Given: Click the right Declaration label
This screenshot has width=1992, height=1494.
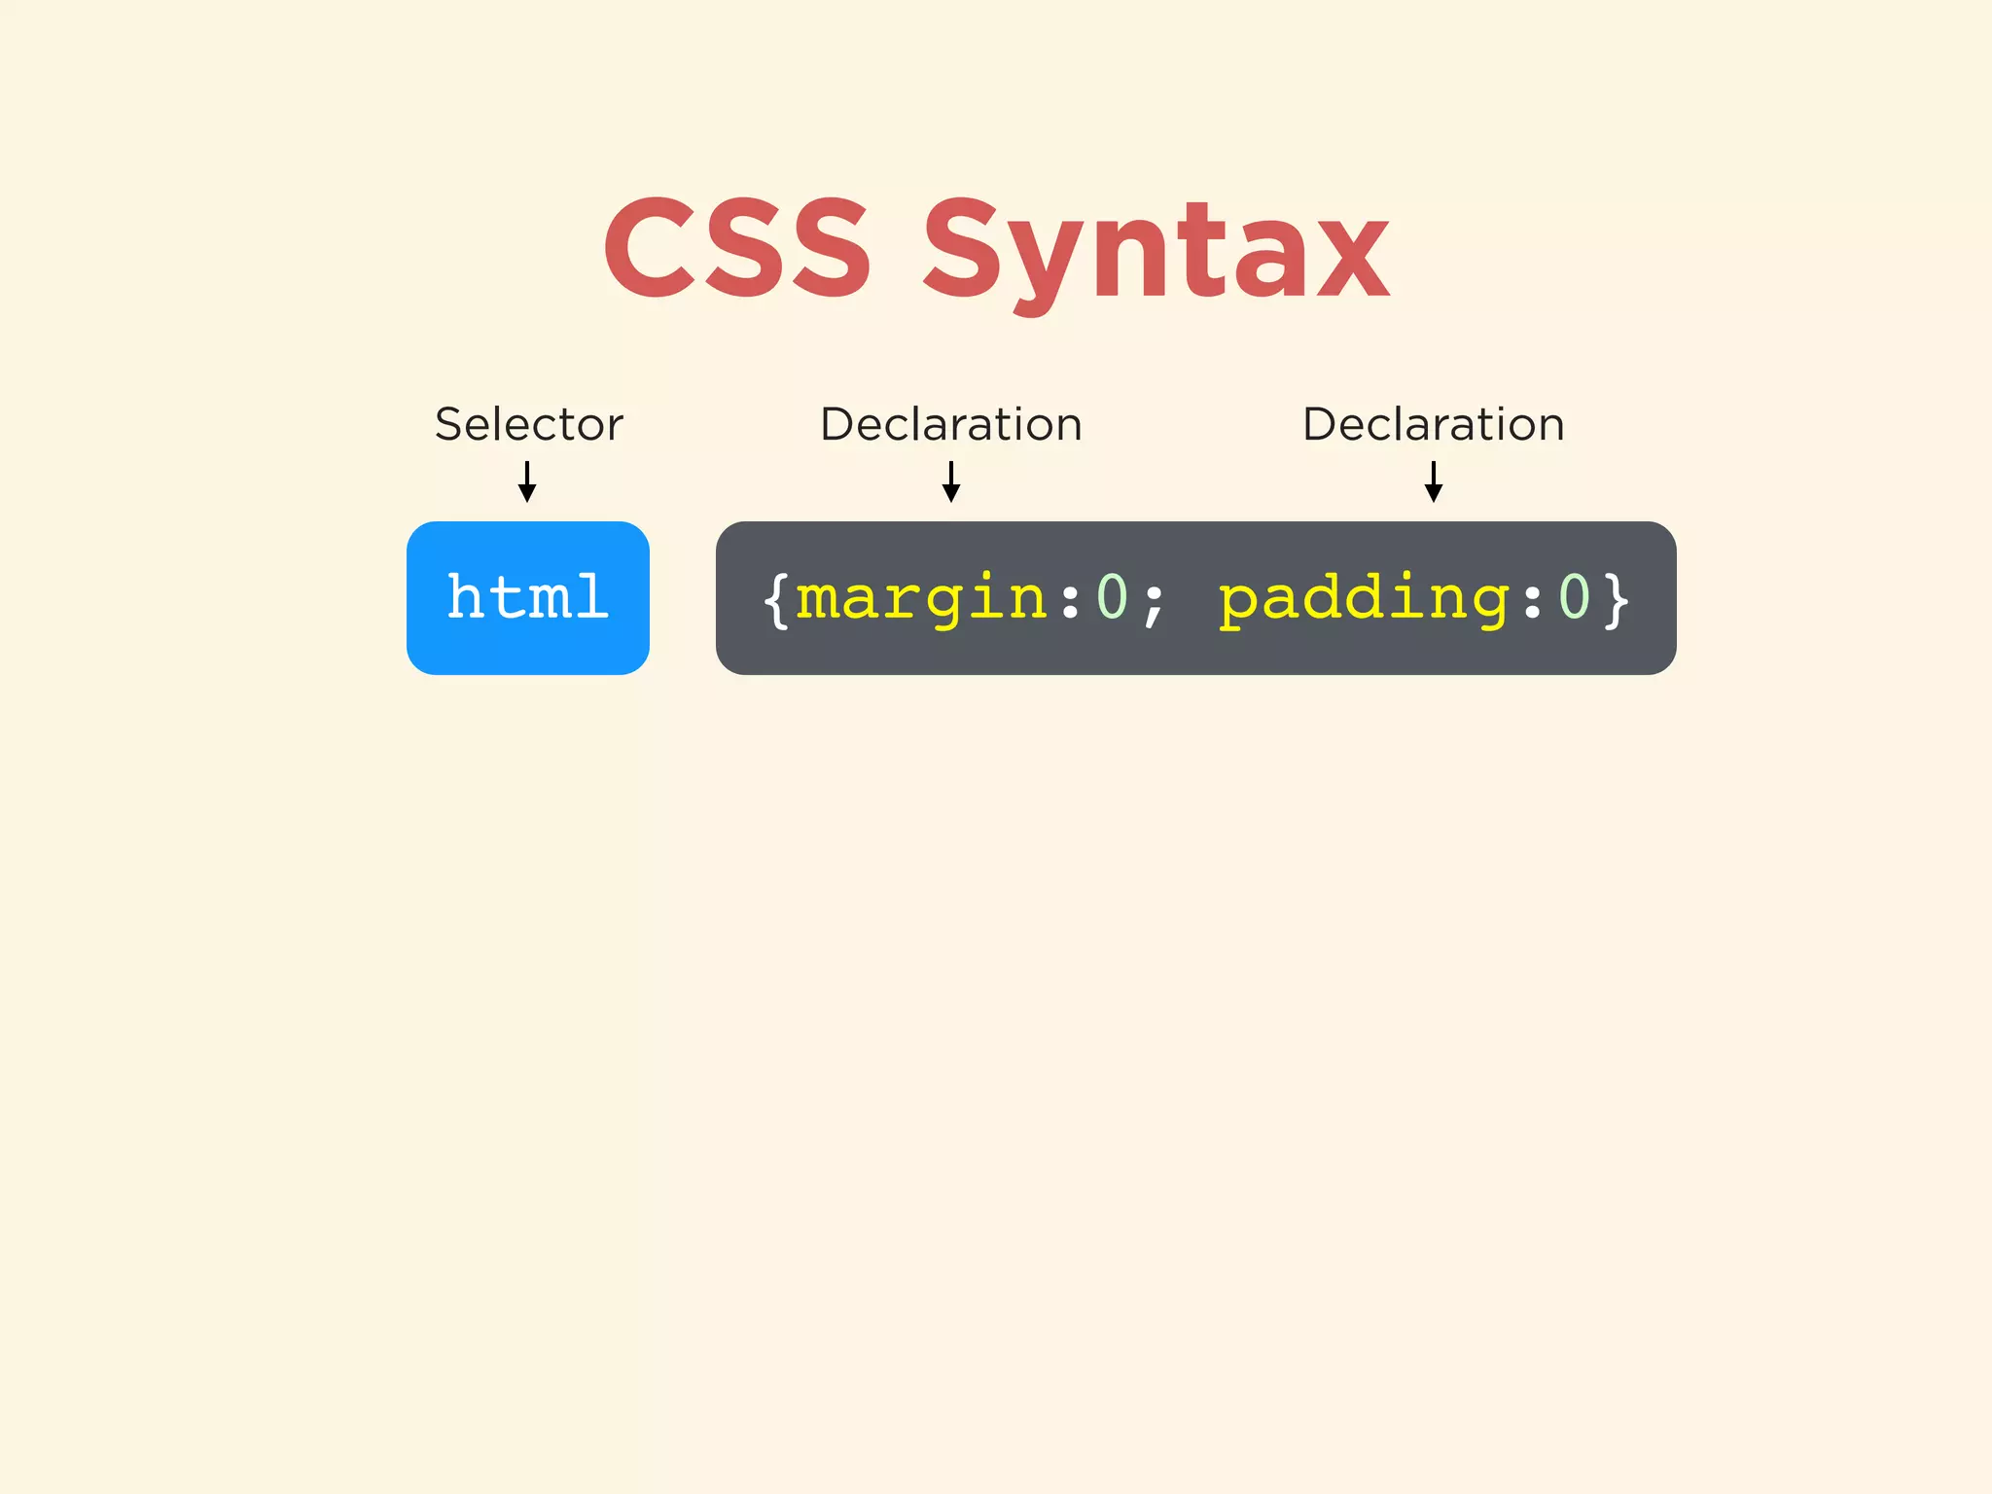Looking at the screenshot, I should point(1433,424).
